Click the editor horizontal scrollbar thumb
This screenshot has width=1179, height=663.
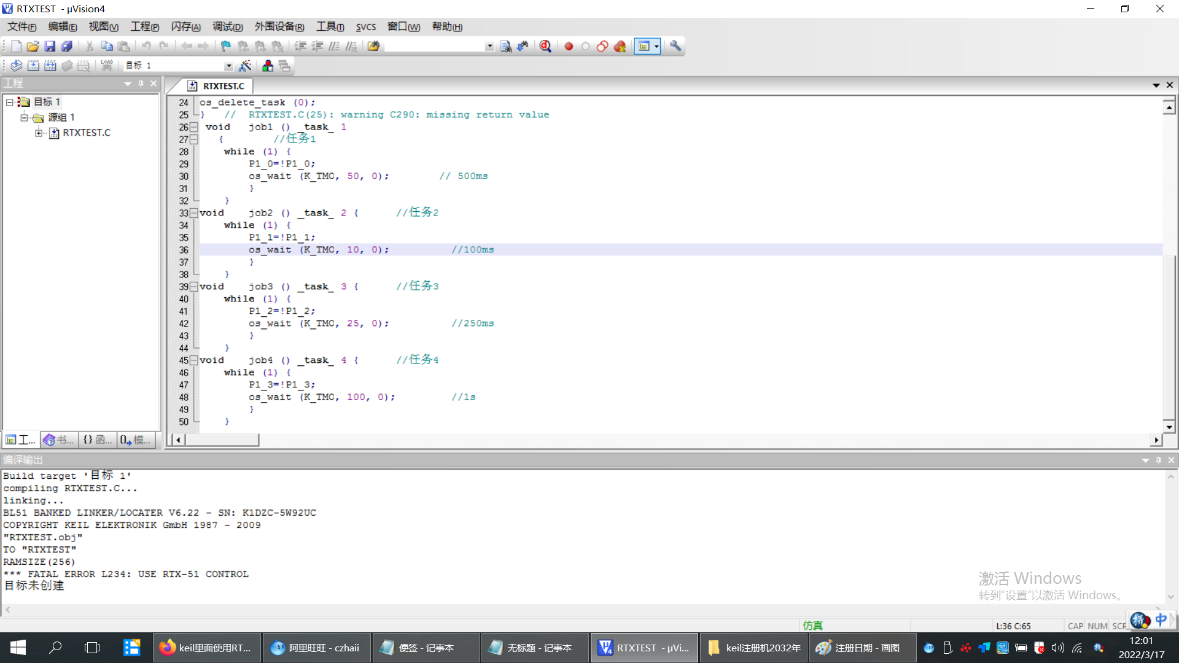tap(222, 440)
